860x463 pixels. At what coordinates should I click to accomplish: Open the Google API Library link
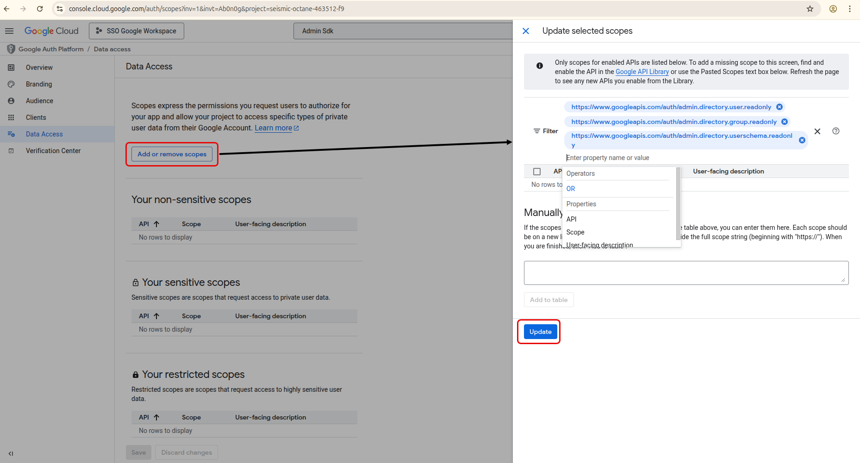(642, 72)
